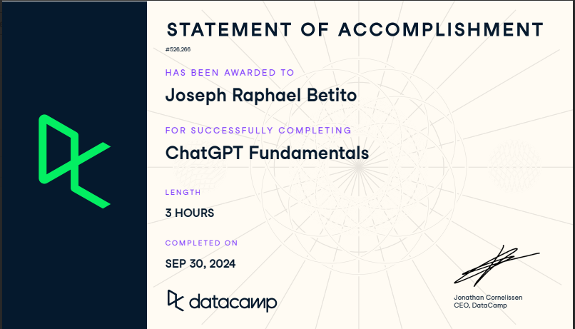
Task: Click the date SEP 30, 2024
Action: pos(200,263)
